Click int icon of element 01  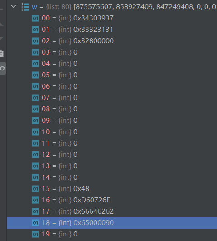pyautogui.click(x=35, y=30)
